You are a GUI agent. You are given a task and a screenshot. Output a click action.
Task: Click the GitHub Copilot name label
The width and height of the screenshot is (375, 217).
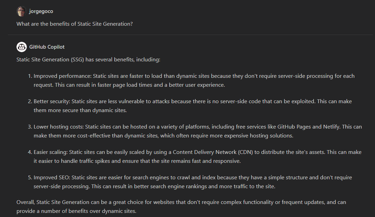pyautogui.click(x=47, y=47)
